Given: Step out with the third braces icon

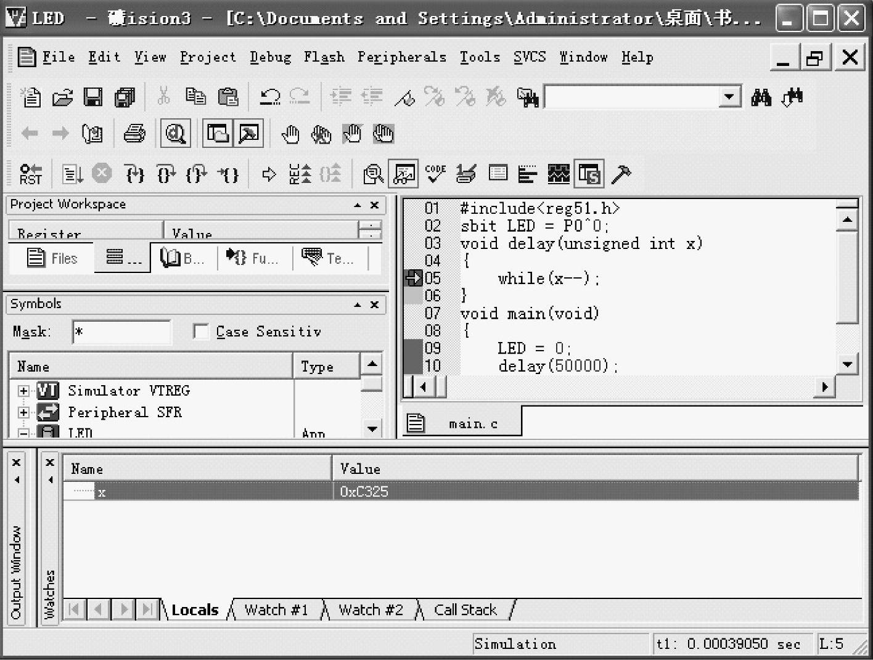Looking at the screenshot, I should coord(197,174).
